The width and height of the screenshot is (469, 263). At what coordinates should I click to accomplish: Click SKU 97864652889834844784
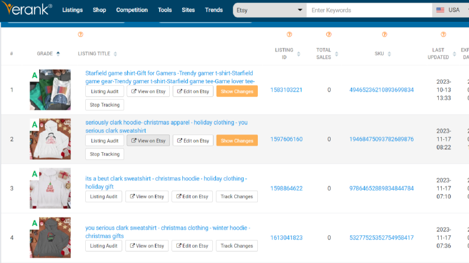pyautogui.click(x=381, y=188)
